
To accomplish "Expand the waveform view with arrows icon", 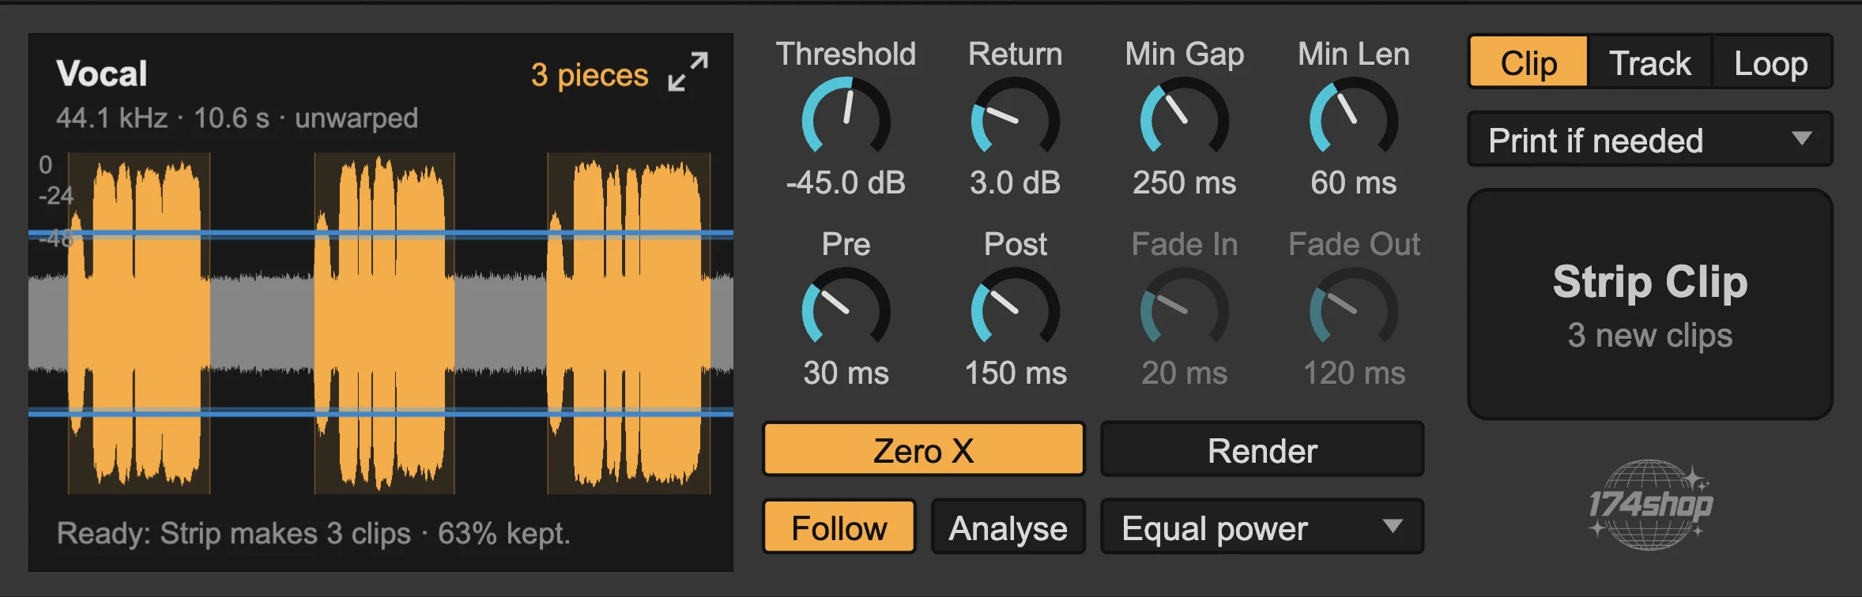I will [x=688, y=73].
